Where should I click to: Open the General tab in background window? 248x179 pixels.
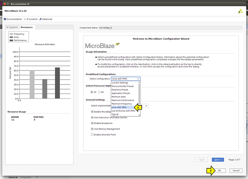point(13,177)
